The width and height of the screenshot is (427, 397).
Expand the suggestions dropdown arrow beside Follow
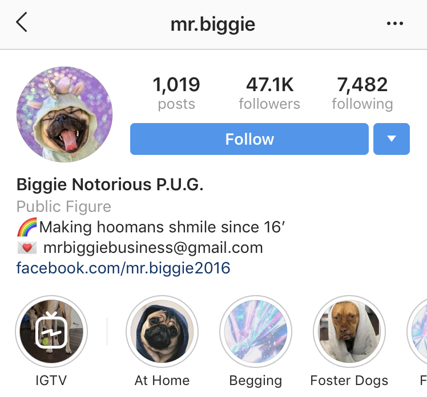tap(392, 139)
